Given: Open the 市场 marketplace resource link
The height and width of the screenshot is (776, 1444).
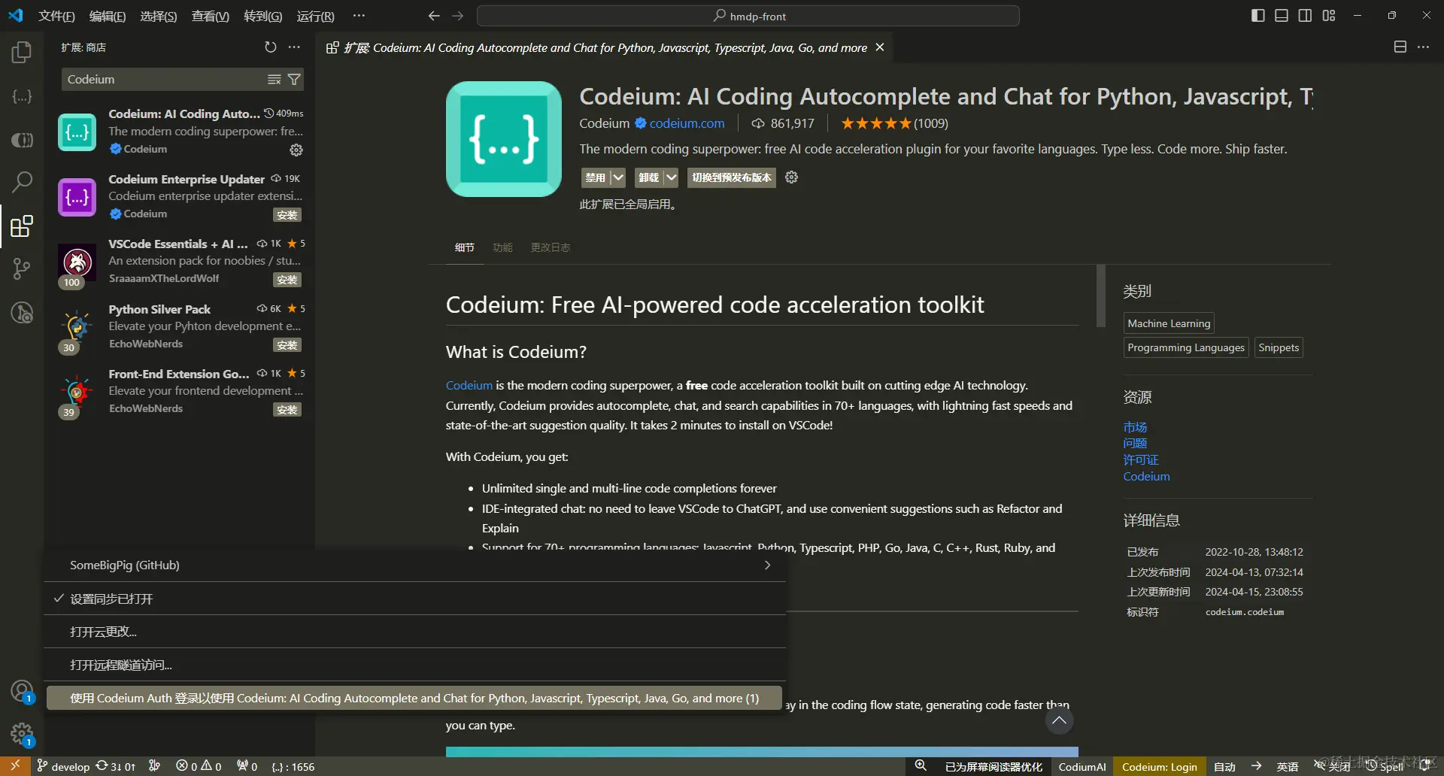Looking at the screenshot, I should coord(1135,427).
